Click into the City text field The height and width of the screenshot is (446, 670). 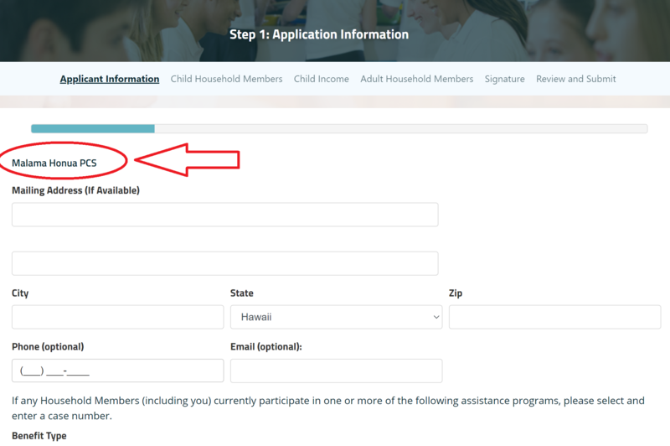pyautogui.click(x=117, y=317)
